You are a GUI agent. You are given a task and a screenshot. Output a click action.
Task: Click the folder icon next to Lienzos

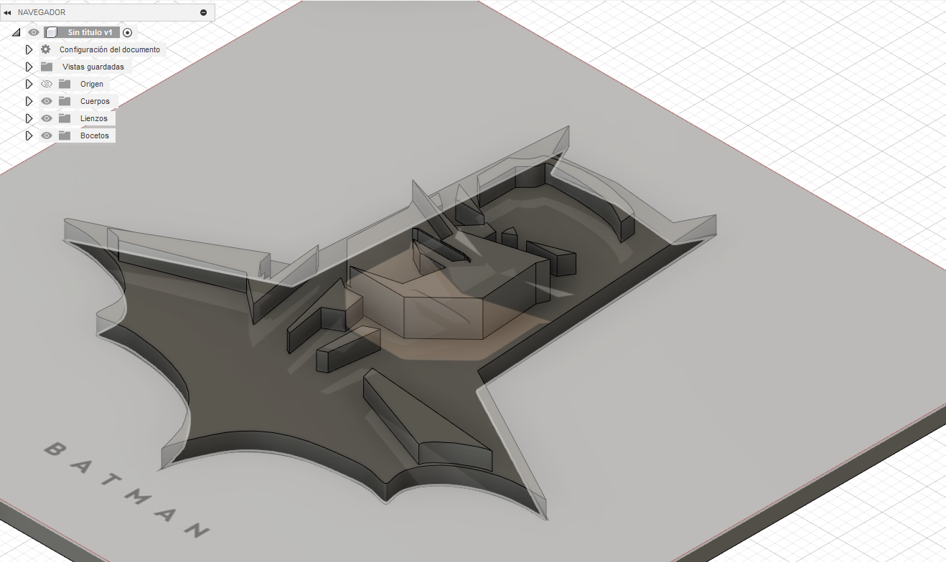[65, 118]
